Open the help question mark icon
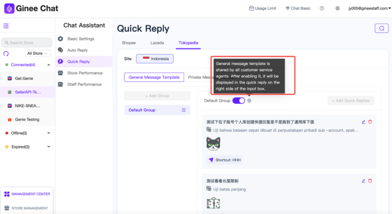The width and height of the screenshot is (392, 214). [x=322, y=9]
